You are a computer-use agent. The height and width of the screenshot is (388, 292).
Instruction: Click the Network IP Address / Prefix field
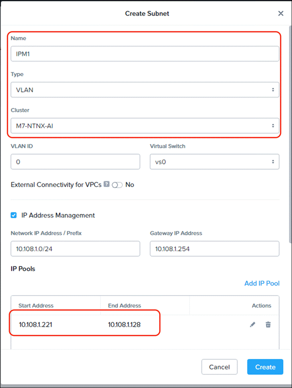[75, 249]
